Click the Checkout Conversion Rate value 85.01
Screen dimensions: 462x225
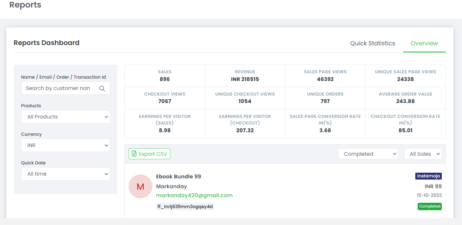tap(405, 130)
